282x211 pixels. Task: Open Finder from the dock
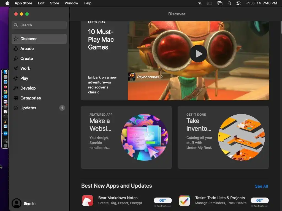click(x=6, y=72)
